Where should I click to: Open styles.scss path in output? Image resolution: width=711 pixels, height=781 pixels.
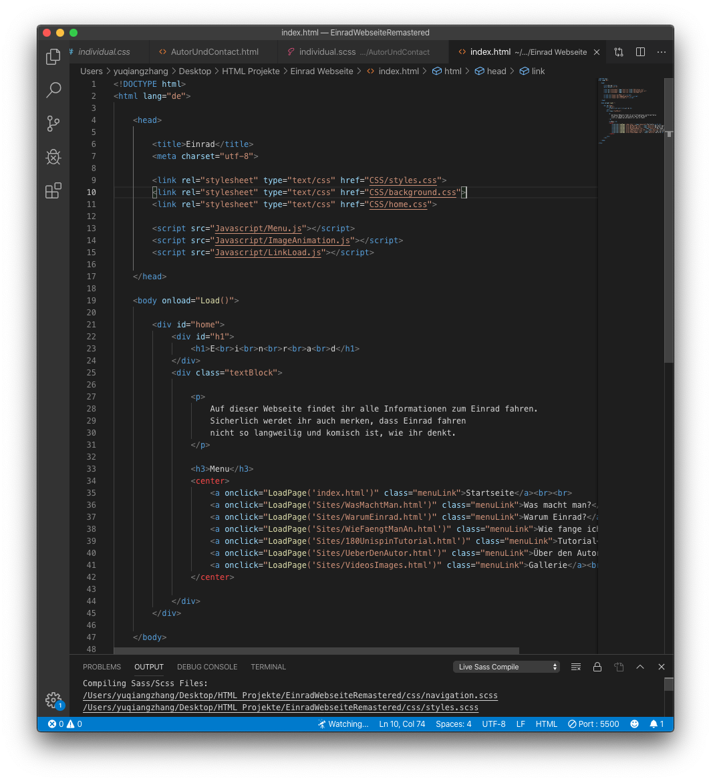click(281, 708)
